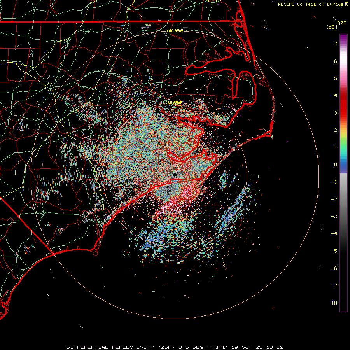The height and width of the screenshot is (350, 350).
Task: Pick the purple top of the color bar
Action: [x=343, y=38]
